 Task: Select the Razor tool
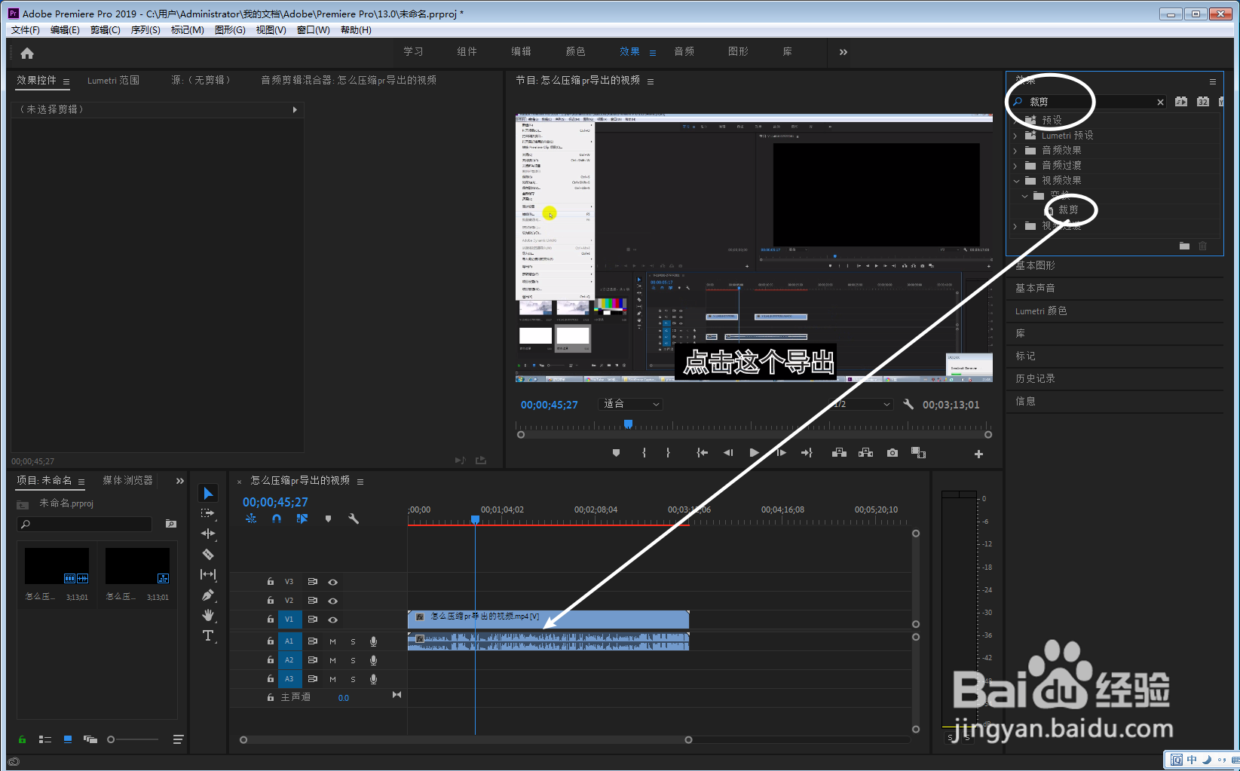(208, 554)
